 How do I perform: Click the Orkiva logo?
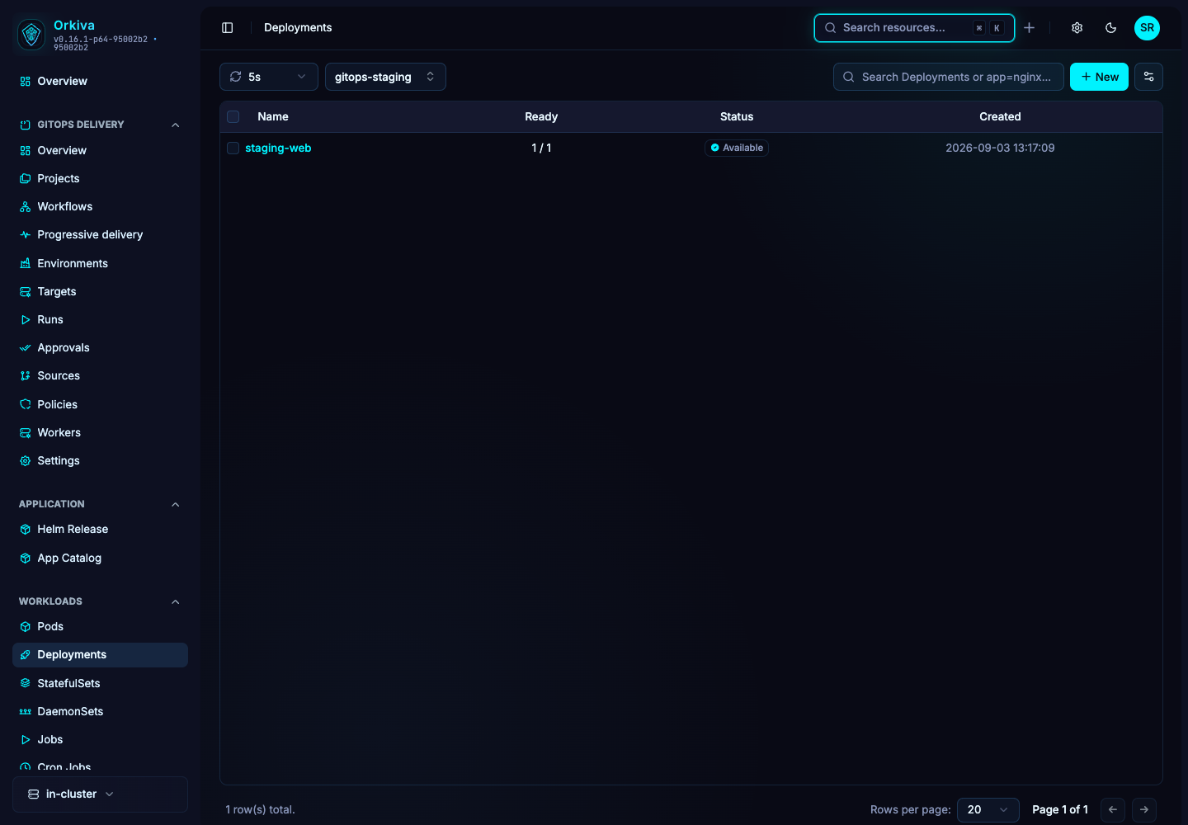[31, 35]
